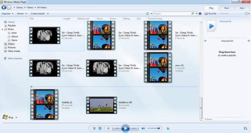Open the dropdown arrow next to Bing
The height and width of the screenshot is (133, 251).
tap(16, 117)
